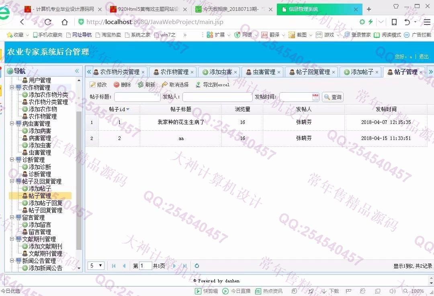
Task: Focus the 发帖人 input field
Action: pos(217,97)
